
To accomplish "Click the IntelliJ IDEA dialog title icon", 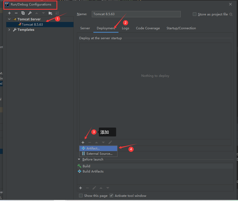I will (x=7, y=4).
